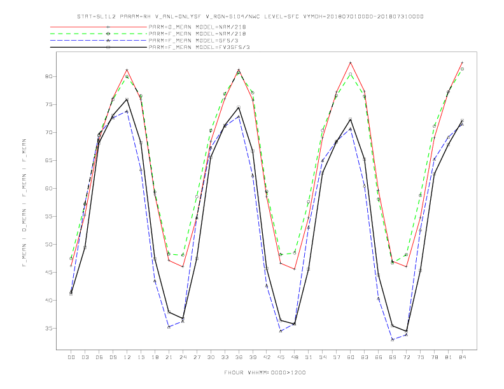Screen dimensions: 504x389
Task: Click x-axis forecast hour label 48
Action: 295,357
